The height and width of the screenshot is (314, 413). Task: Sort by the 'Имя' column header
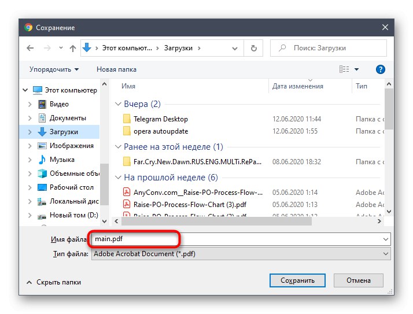point(128,86)
